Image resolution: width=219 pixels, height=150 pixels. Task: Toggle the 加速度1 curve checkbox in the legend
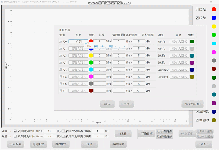197,120
